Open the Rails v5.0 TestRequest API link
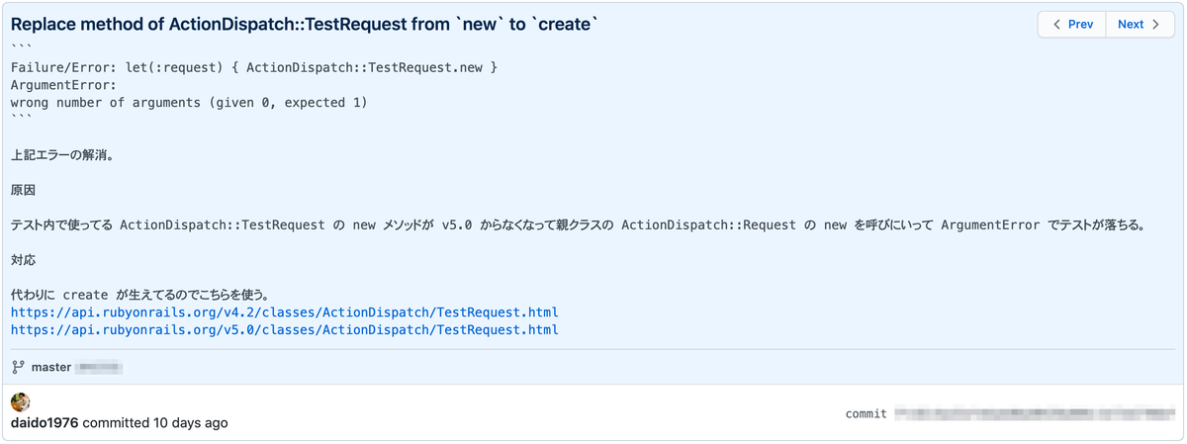Viewport: 1187px width, 444px height. [x=285, y=329]
